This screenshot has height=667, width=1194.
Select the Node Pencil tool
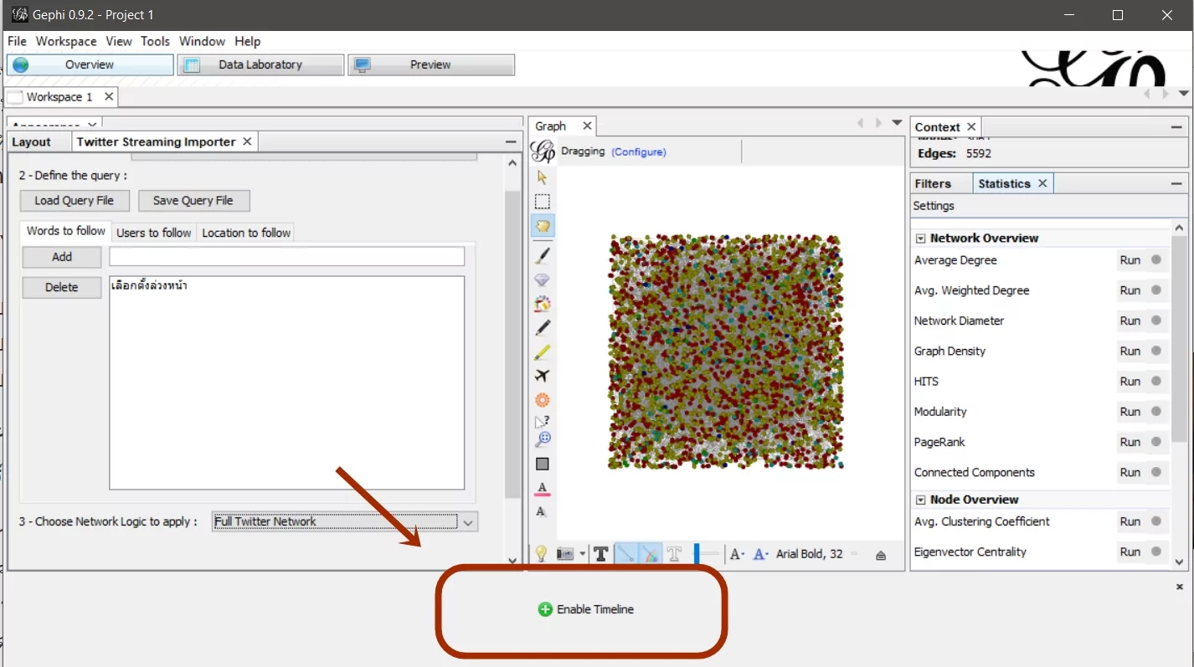click(x=542, y=328)
